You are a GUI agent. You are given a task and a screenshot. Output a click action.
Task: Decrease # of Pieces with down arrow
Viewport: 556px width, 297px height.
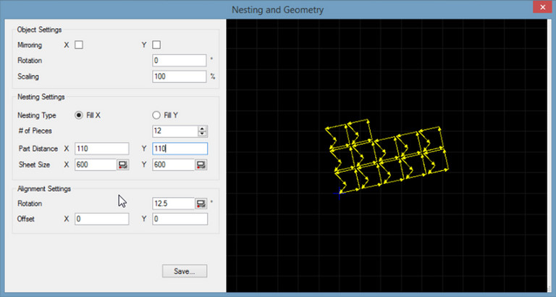203,134
